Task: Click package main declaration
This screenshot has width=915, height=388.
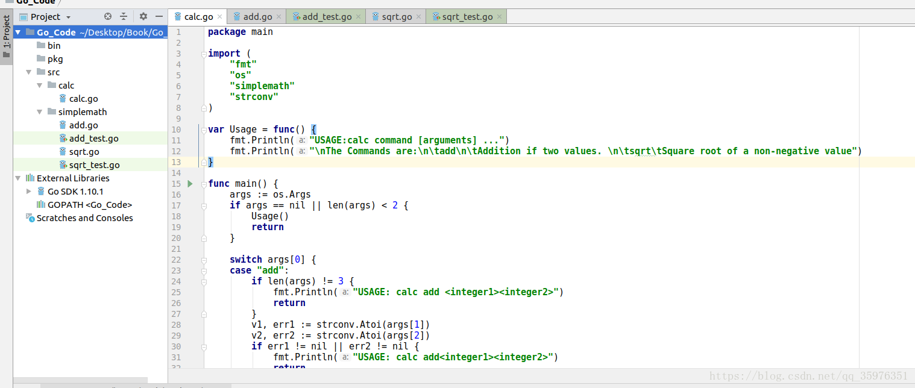Action: pos(241,32)
